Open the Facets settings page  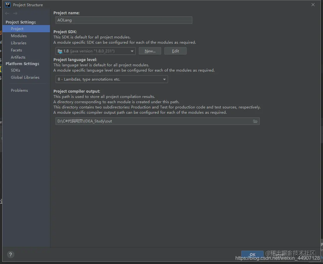pos(26,50)
